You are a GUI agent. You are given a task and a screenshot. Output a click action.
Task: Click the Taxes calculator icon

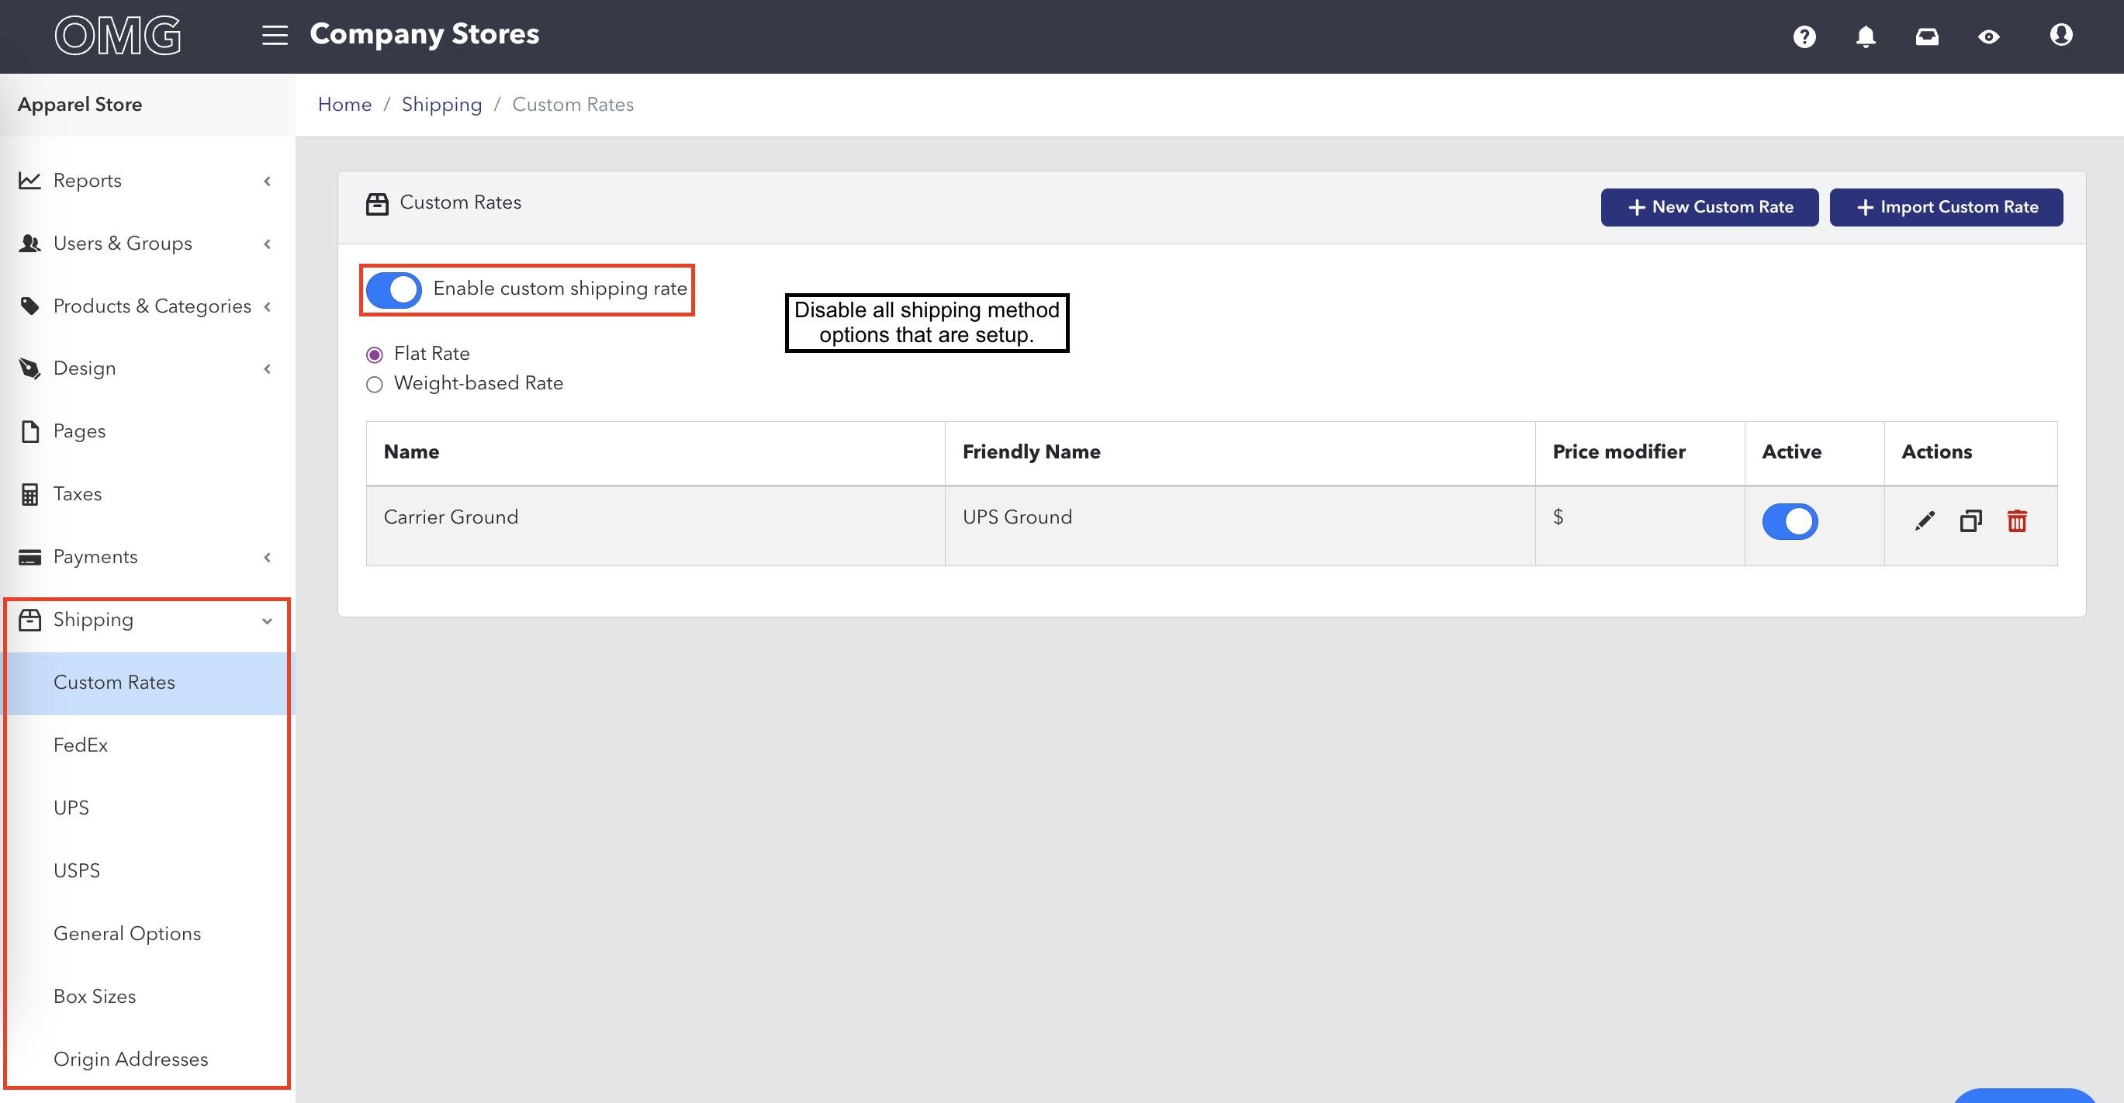pyautogui.click(x=29, y=494)
